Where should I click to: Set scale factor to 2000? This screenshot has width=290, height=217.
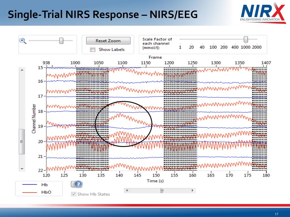click(x=257, y=47)
